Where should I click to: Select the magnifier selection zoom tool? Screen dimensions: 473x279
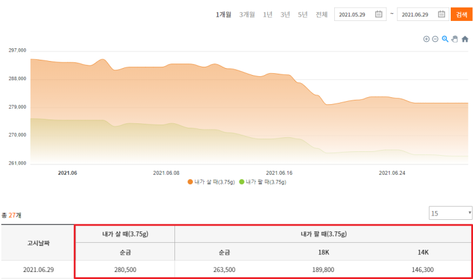point(445,39)
